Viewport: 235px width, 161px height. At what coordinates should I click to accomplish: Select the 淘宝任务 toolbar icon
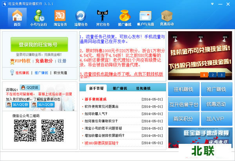tap(60, 17)
